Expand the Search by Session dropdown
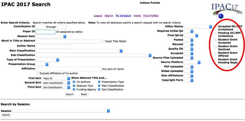This screenshot has height=121, width=245. pos(61,111)
